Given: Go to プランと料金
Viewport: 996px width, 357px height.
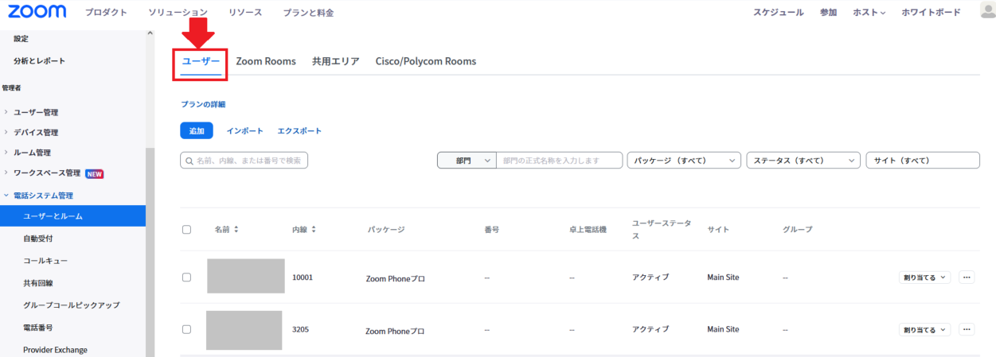Looking at the screenshot, I should coord(309,13).
